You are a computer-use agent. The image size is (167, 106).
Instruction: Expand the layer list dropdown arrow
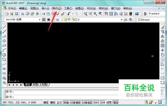(x=122, y=20)
